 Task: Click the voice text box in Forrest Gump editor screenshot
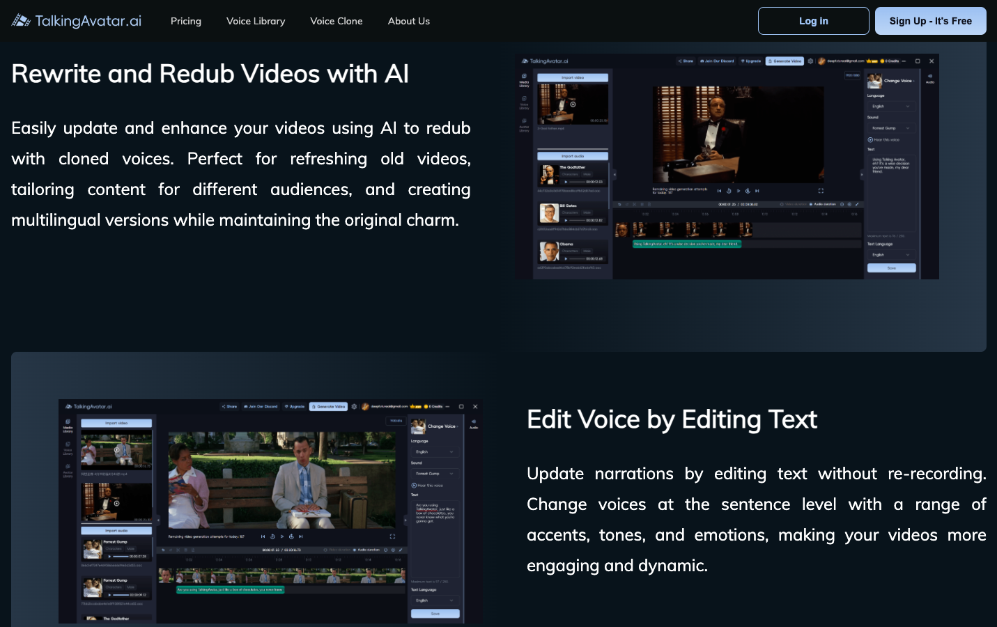pos(435,539)
